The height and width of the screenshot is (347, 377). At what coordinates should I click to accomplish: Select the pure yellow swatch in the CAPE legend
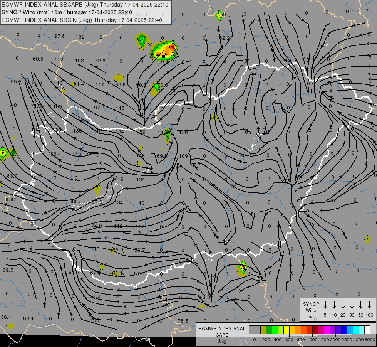pos(287,330)
